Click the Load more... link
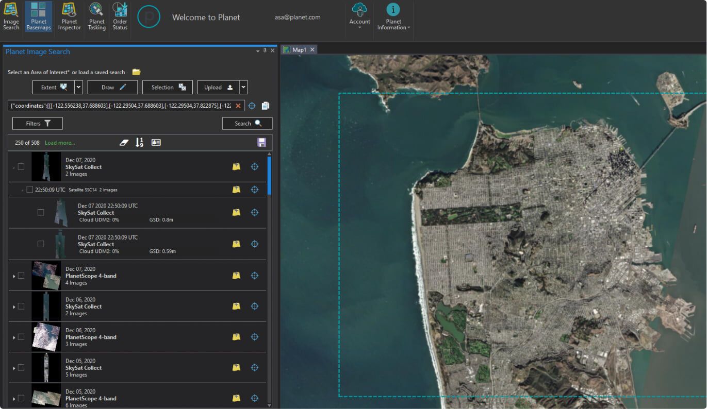707x409 pixels. point(60,143)
